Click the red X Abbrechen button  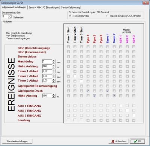click(x=119, y=141)
